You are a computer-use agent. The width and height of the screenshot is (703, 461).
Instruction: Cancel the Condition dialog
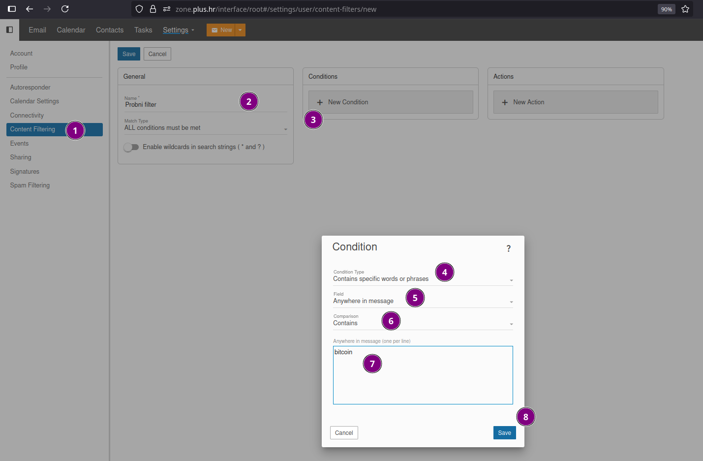[344, 433]
